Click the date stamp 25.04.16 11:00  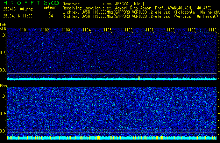(x=18, y=16)
